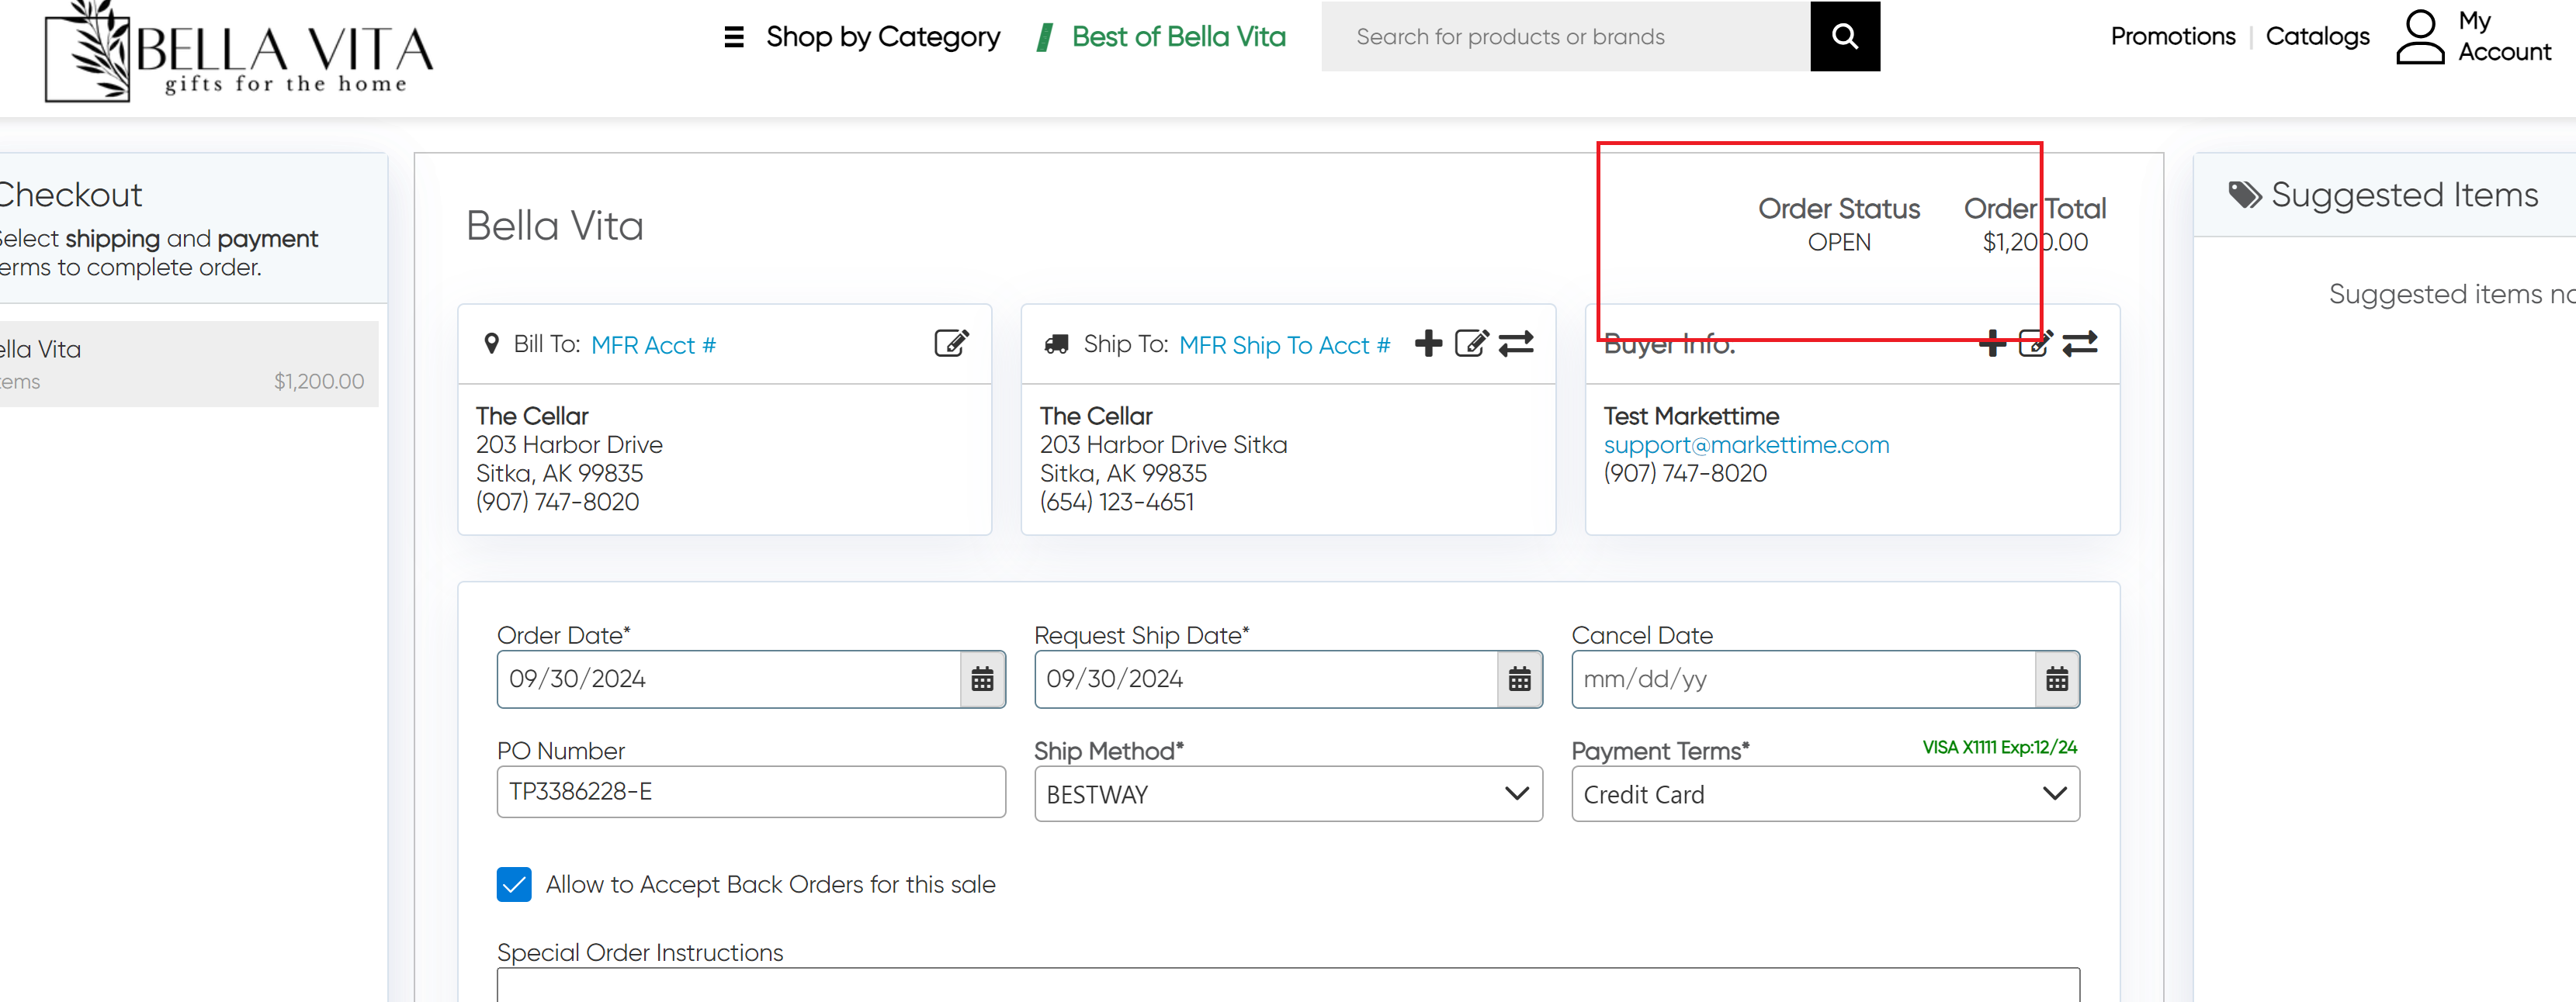Click the Request Ship Date input field

tap(1265, 679)
